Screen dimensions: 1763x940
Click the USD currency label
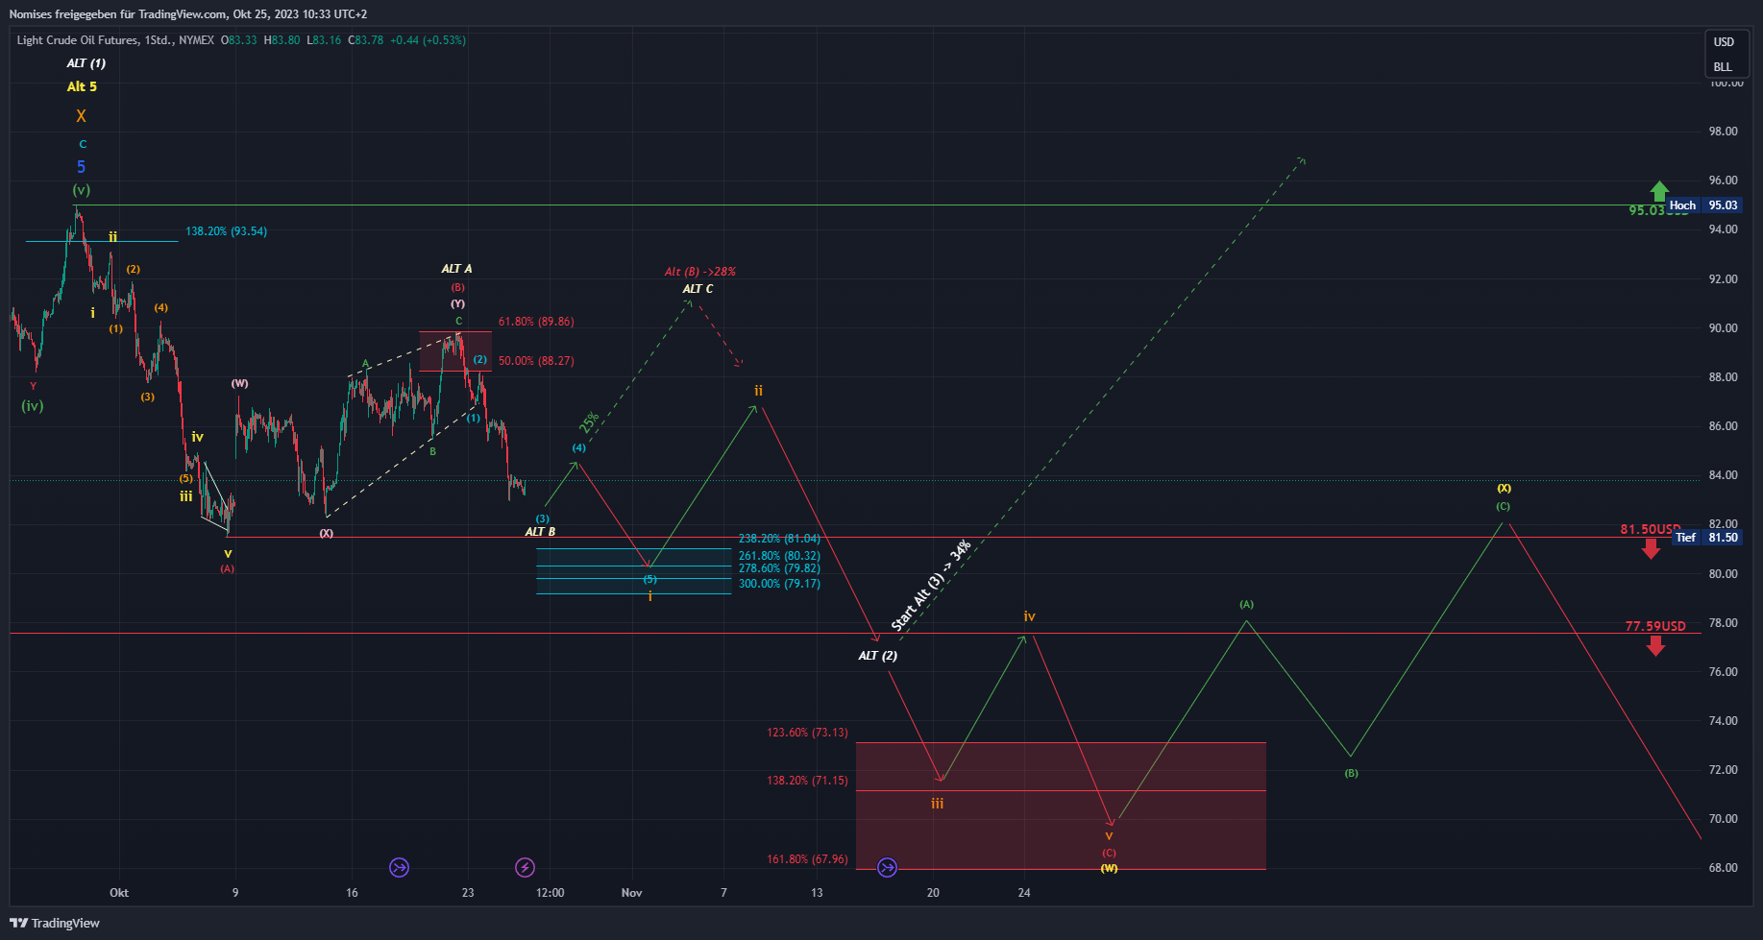(1724, 42)
